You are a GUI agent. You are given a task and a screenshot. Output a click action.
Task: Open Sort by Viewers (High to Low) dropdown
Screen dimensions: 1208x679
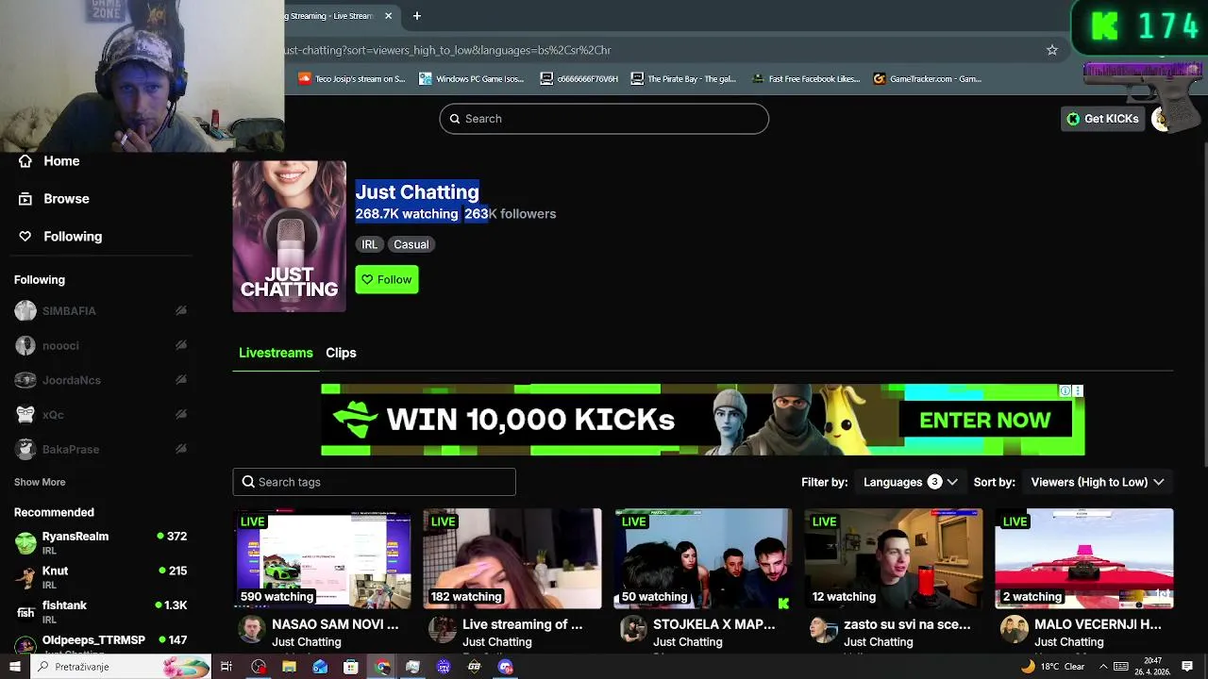coord(1098,482)
